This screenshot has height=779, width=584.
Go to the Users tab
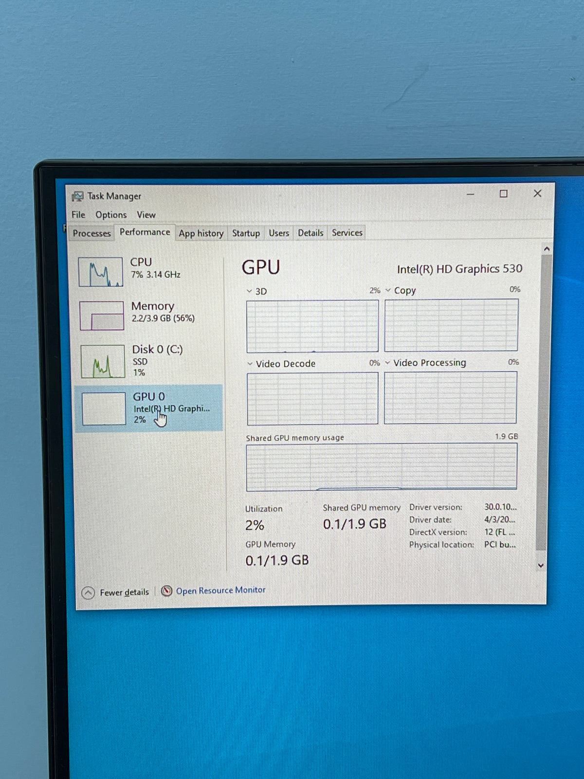[279, 233]
